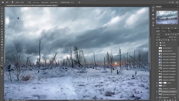Click the navigator zoom in button
The image size is (179, 101).
pyautogui.click(x=176, y=28)
